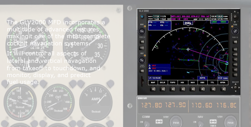
Task: Click the LT: 12:16:26 local time box
Action: (x=155, y=78)
